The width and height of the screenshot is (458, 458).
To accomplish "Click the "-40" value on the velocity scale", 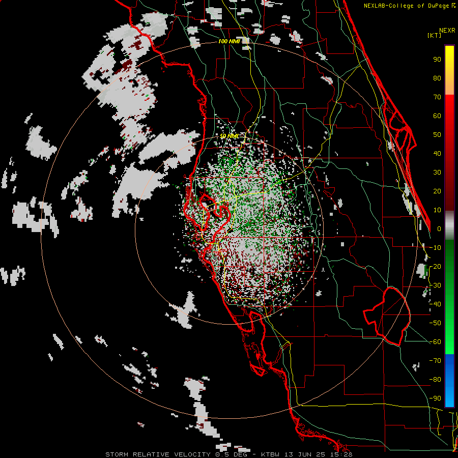I will tap(435, 304).
